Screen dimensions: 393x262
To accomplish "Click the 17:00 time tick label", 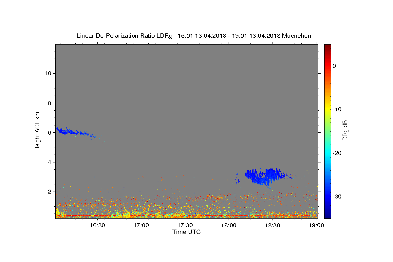I will [x=141, y=225].
